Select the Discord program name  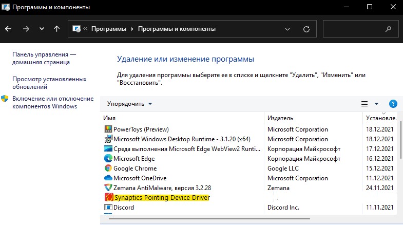(124, 208)
